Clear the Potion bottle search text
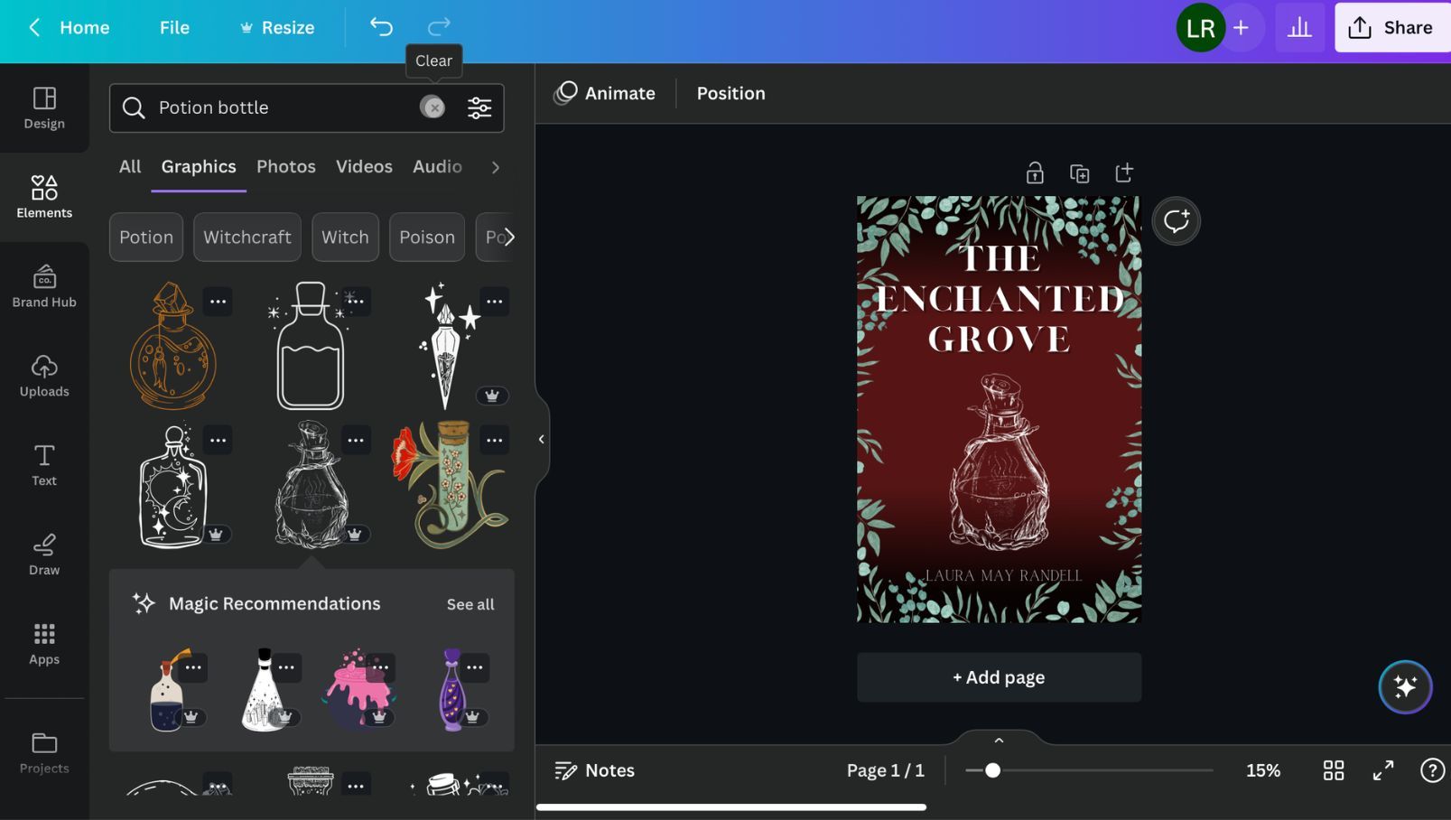The height and width of the screenshot is (820, 1451). click(433, 107)
